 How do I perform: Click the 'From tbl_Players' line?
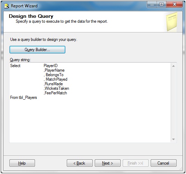click(23, 97)
